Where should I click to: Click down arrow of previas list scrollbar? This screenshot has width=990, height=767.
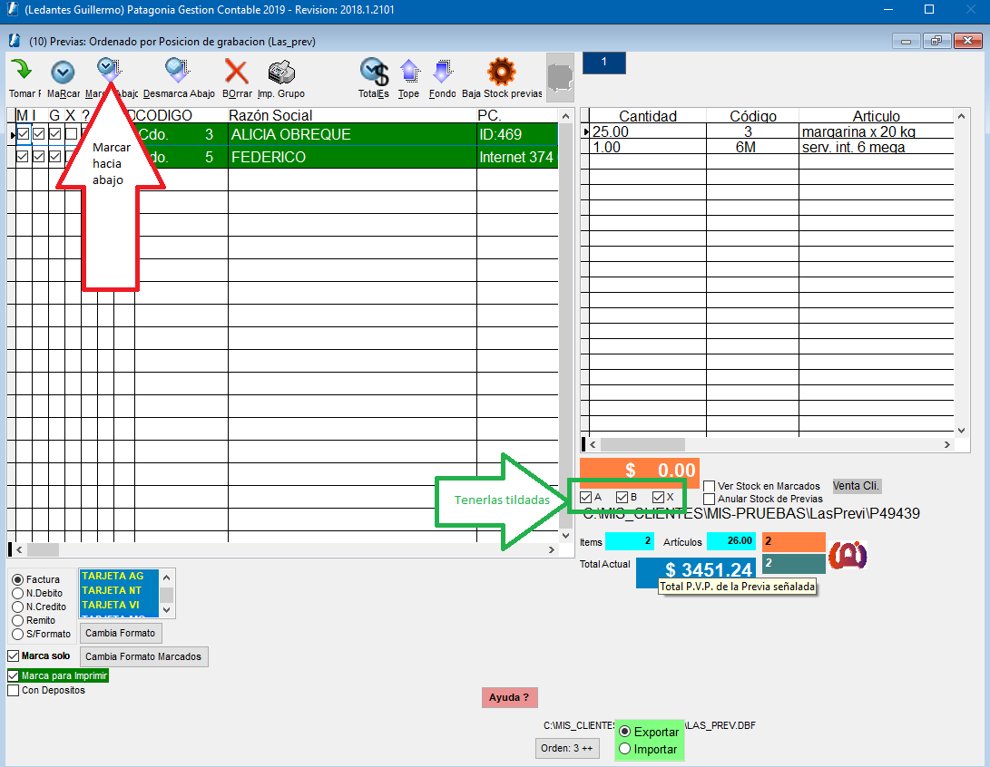pyautogui.click(x=565, y=536)
